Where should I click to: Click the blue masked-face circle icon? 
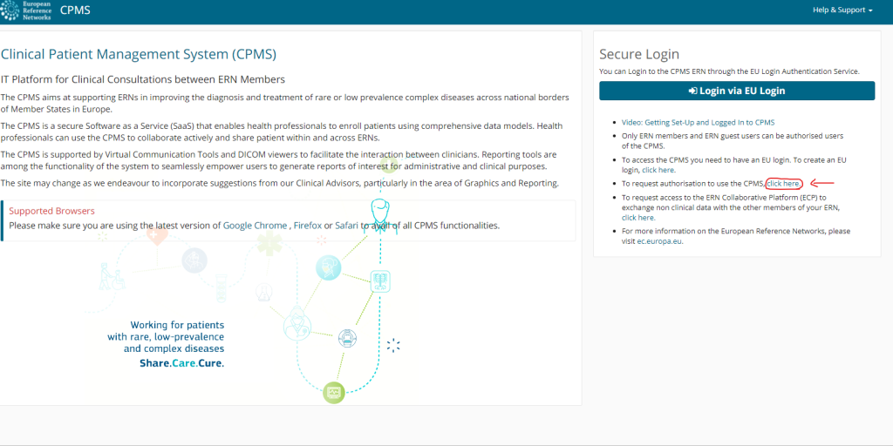[x=328, y=267]
